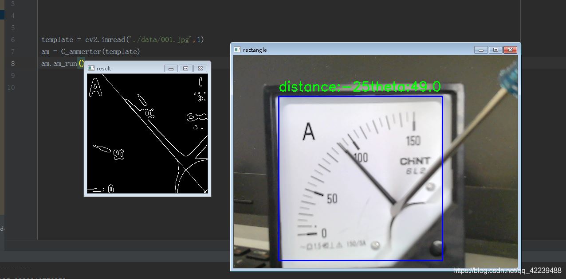Click the result window's system icon
This screenshot has height=279, width=566.
[x=90, y=68]
